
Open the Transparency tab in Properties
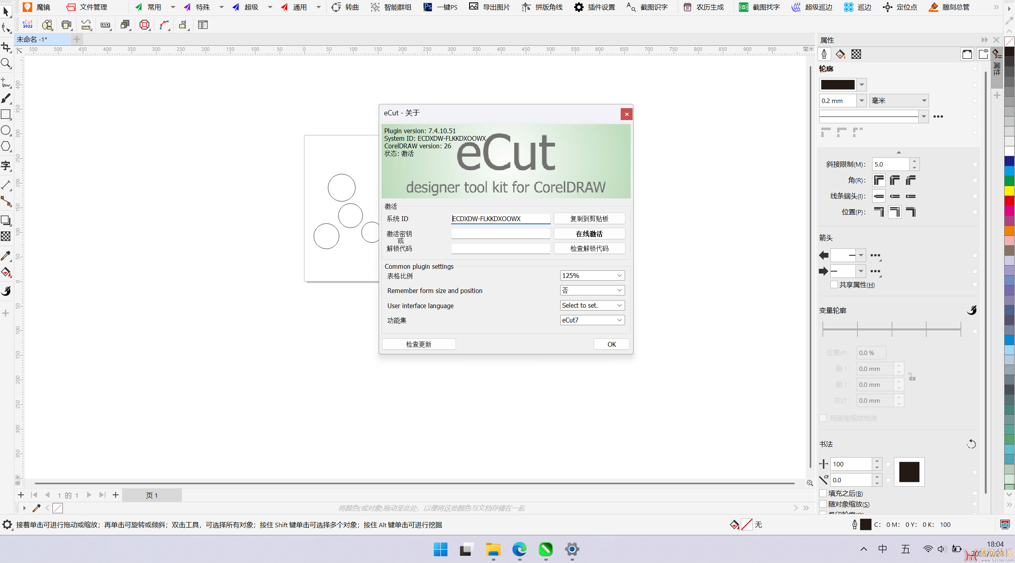click(x=856, y=54)
